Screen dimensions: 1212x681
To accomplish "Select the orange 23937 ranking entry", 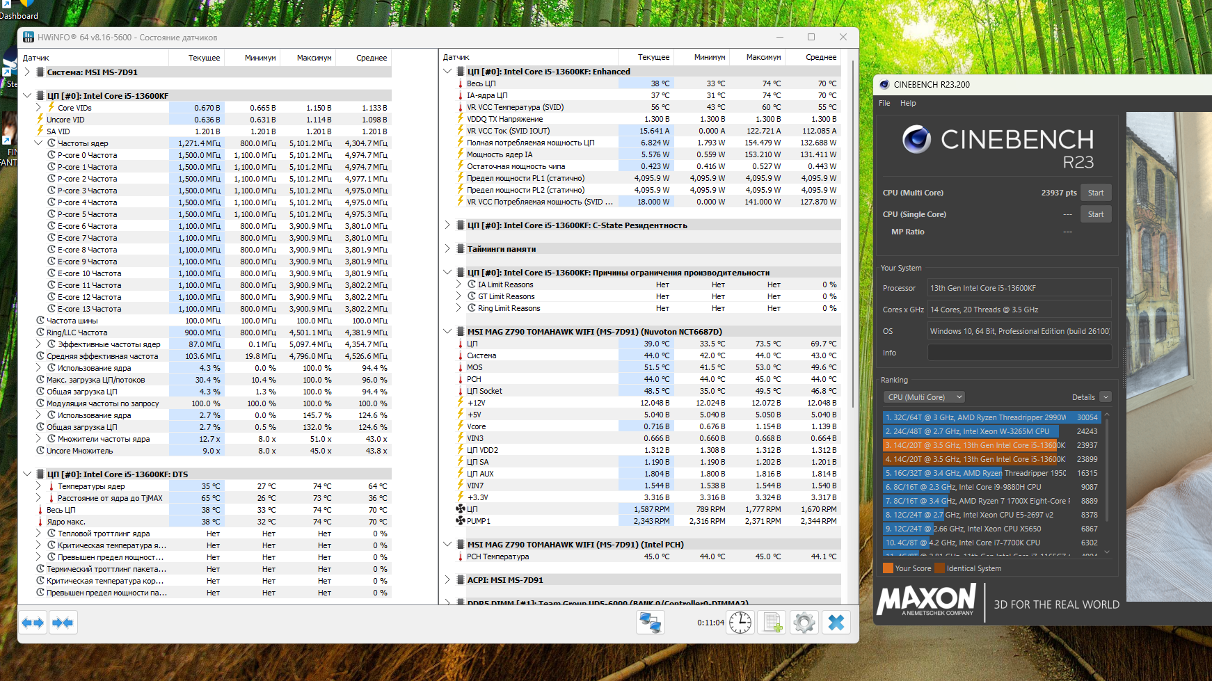I will coord(991,445).
